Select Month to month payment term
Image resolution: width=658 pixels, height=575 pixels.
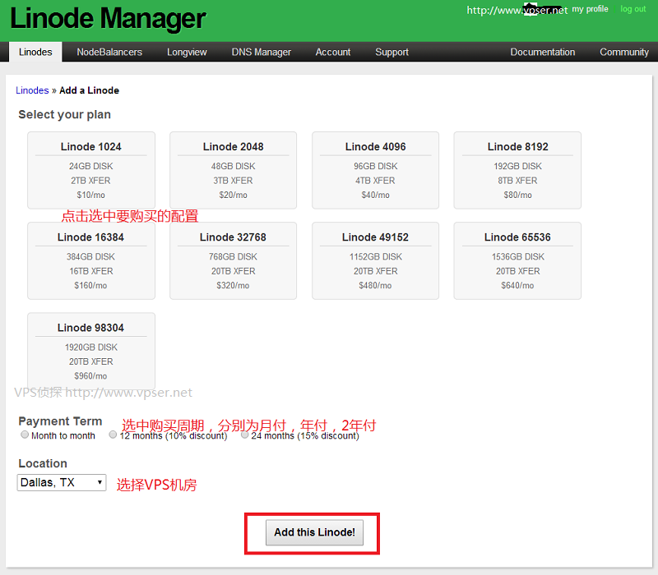pyautogui.click(x=25, y=435)
